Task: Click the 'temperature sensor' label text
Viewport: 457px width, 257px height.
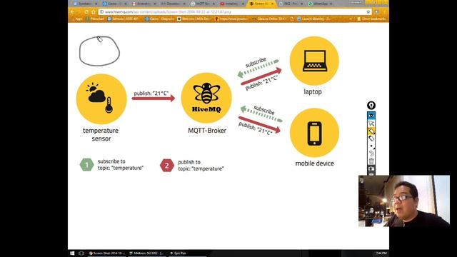Action: point(101,134)
